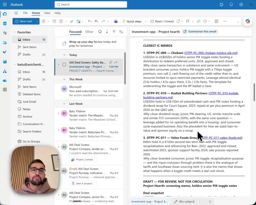Open Calendar from left app rail
Viewport: 256px width, 205px height.
[x=5, y=24]
